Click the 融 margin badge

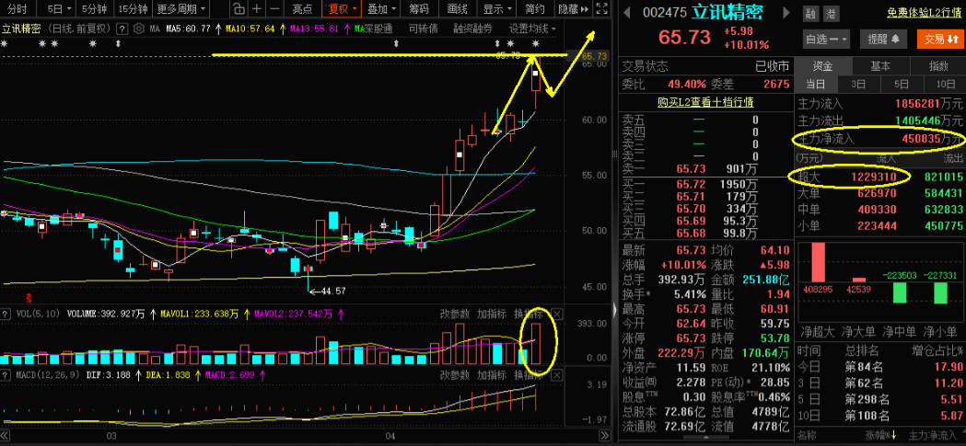coord(810,14)
